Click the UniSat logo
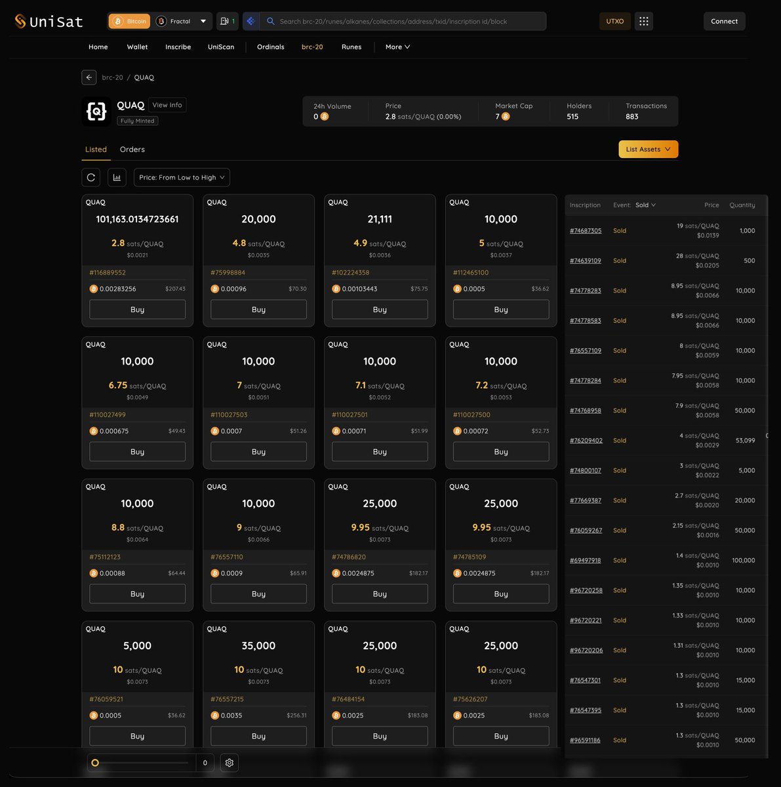Image resolution: width=781 pixels, height=787 pixels. pyautogui.click(x=49, y=21)
